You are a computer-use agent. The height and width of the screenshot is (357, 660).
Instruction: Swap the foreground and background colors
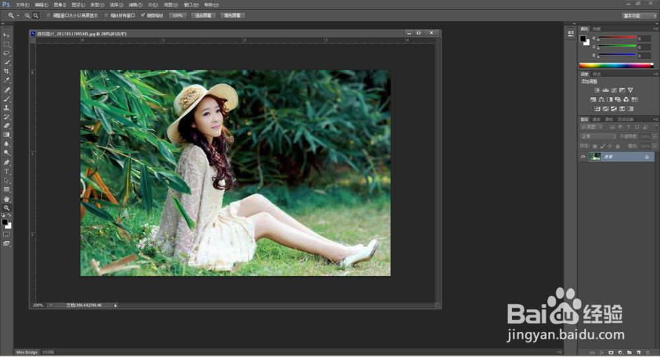pyautogui.click(x=10, y=215)
